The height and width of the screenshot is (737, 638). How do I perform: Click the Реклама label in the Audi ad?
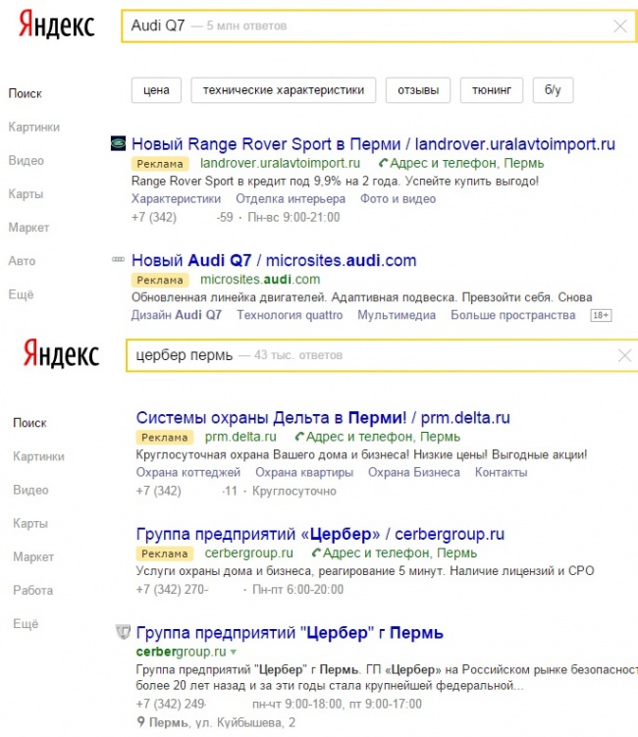tap(160, 280)
